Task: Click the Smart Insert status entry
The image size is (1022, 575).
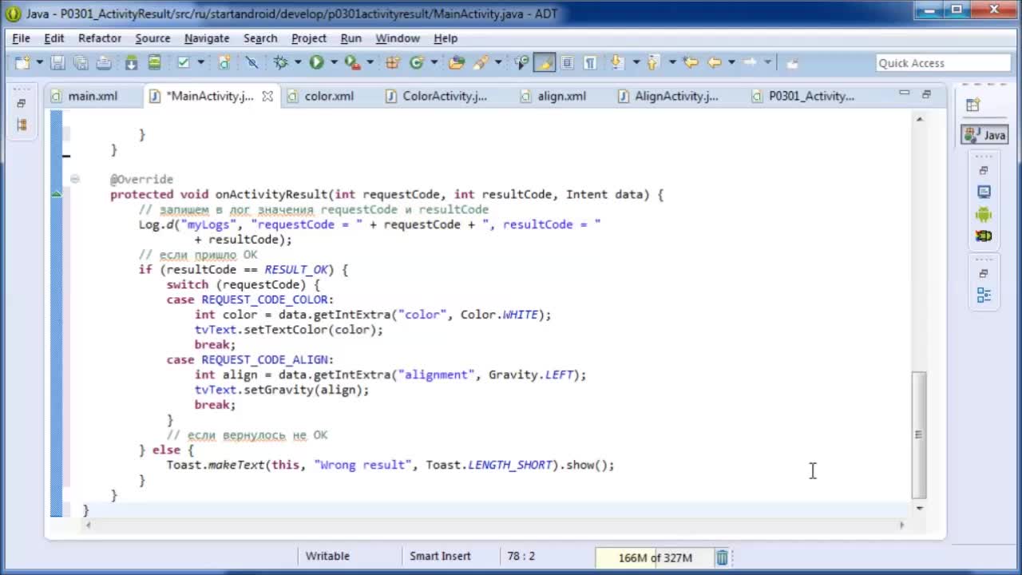Action: pyautogui.click(x=440, y=556)
